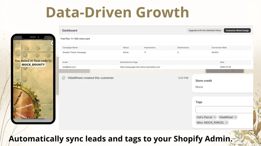This screenshot has height=146, width=261.
Task: Click the Impressions column header
Action: coord(150,47)
